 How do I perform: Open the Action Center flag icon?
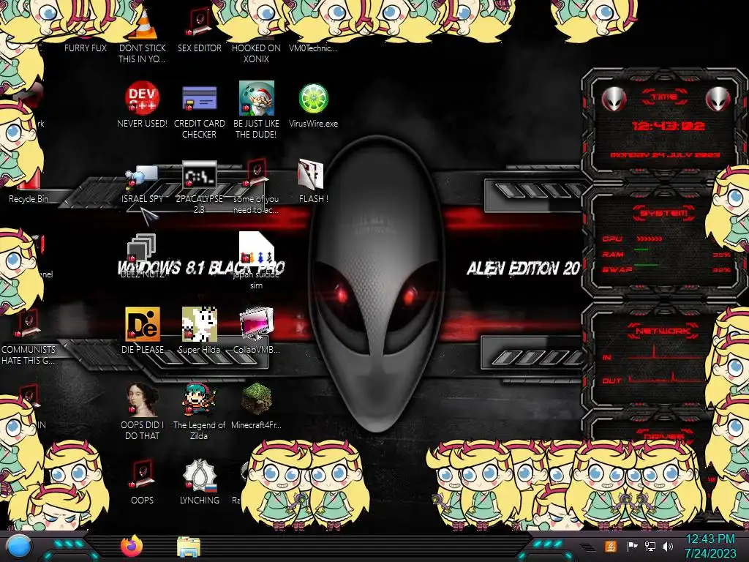coord(632,546)
